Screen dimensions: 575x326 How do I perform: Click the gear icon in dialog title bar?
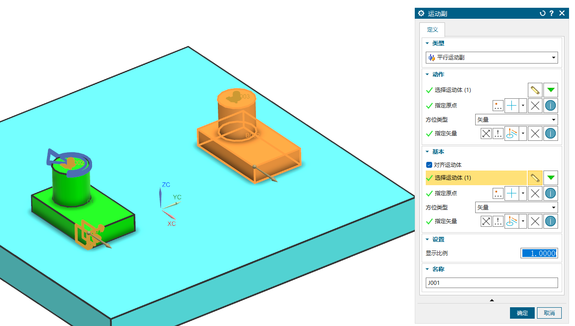[x=421, y=14]
